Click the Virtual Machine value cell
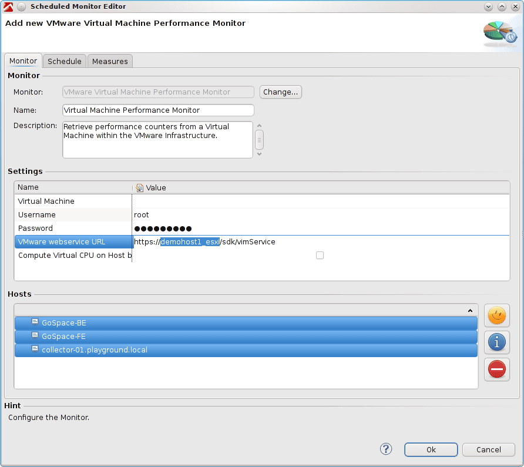This screenshot has height=467, width=524. [321, 201]
